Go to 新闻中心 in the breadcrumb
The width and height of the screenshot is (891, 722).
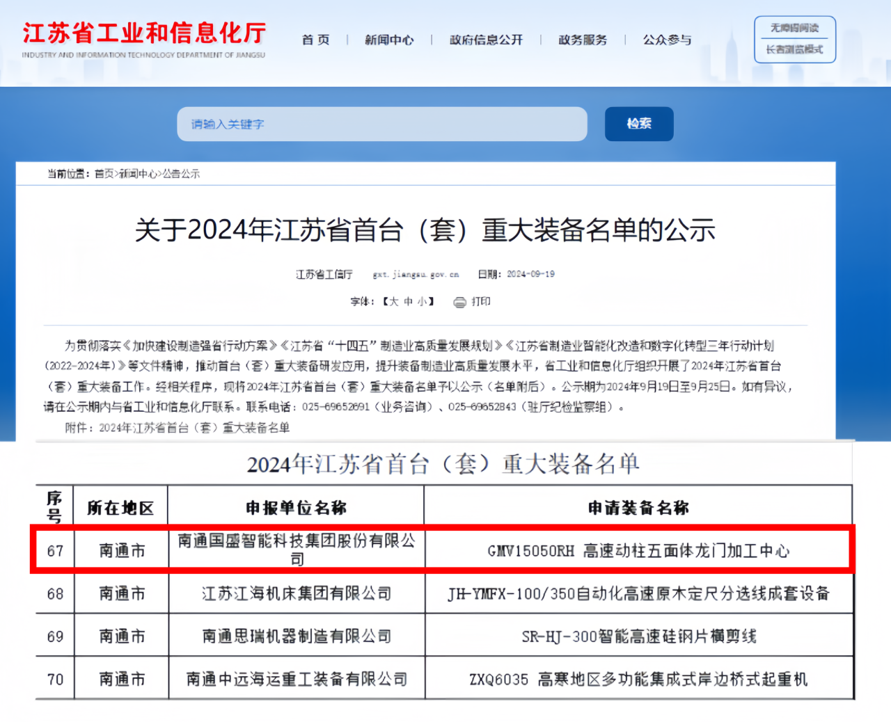[x=139, y=174]
